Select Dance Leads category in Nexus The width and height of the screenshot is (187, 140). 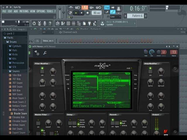[82, 83]
